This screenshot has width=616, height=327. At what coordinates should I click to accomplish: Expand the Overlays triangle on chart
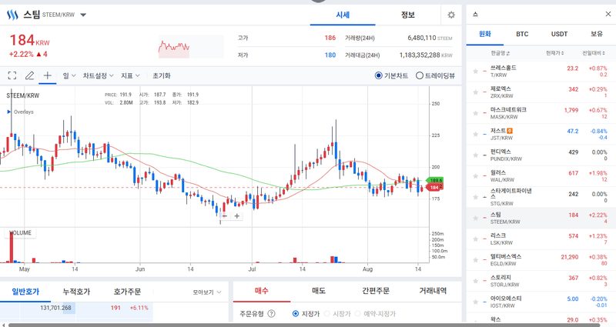click(x=8, y=112)
